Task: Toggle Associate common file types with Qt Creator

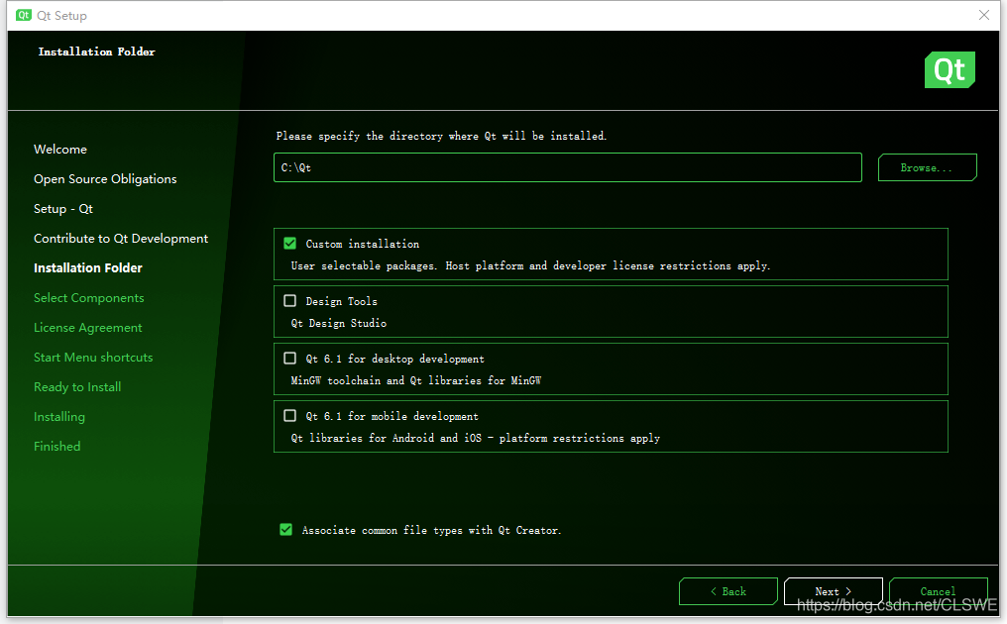Action: [x=285, y=530]
